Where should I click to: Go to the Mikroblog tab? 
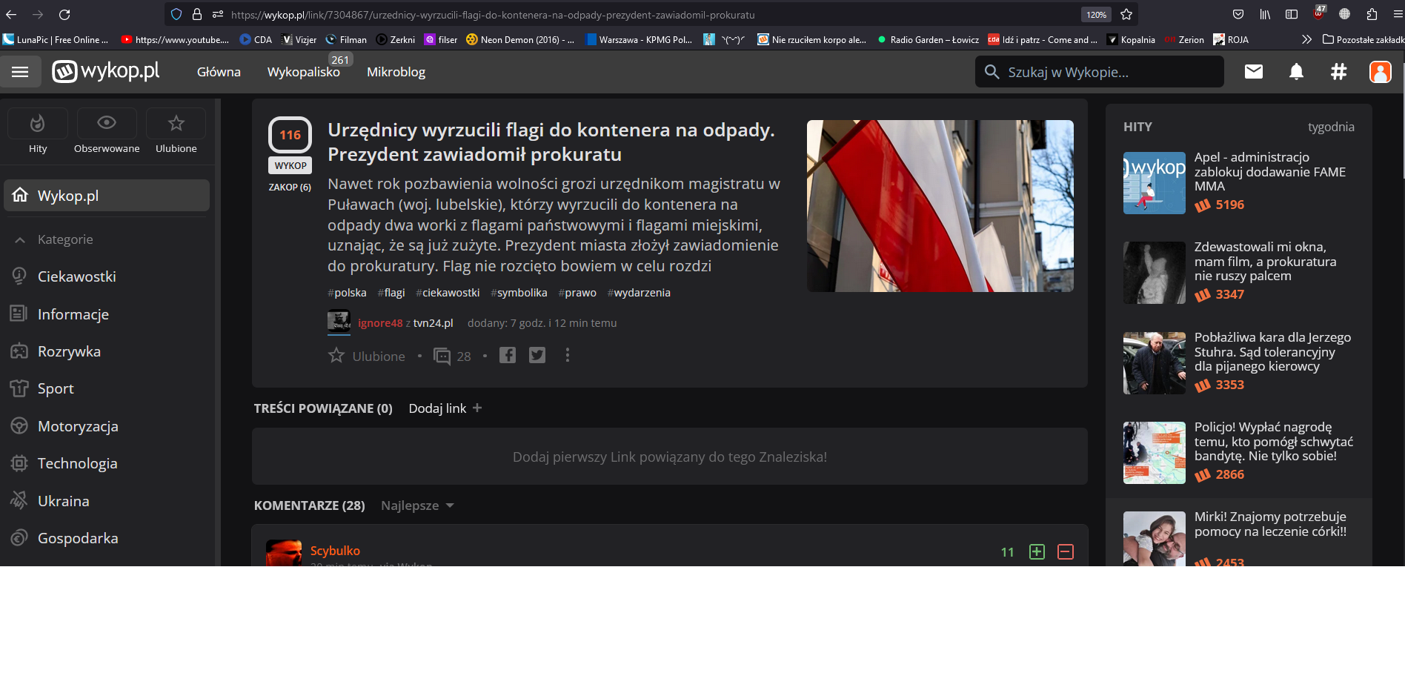coord(396,72)
